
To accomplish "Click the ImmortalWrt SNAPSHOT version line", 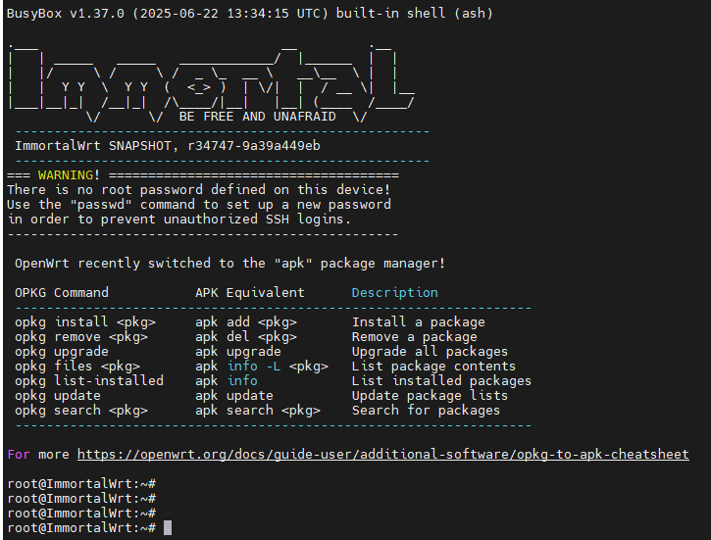I will click(168, 146).
